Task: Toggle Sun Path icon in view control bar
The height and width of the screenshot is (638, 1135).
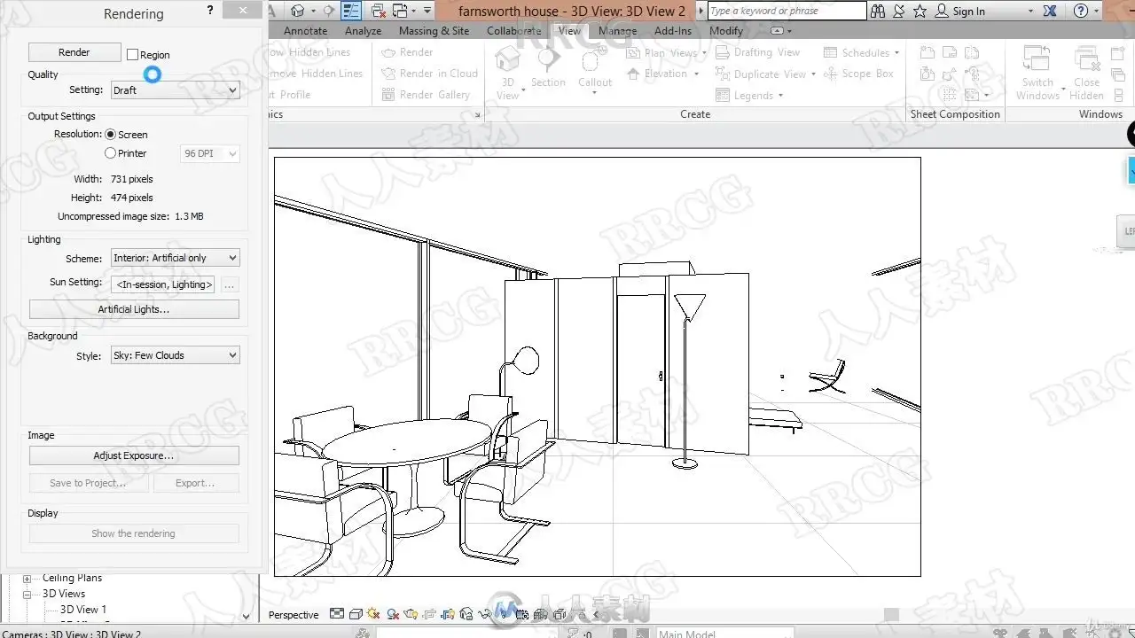Action: pos(372,613)
